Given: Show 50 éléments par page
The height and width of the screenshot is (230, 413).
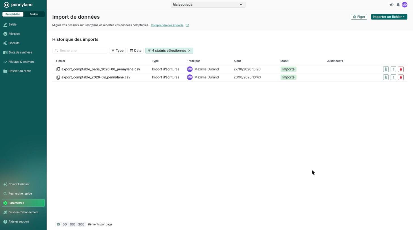Looking at the screenshot, I should tap(65, 224).
